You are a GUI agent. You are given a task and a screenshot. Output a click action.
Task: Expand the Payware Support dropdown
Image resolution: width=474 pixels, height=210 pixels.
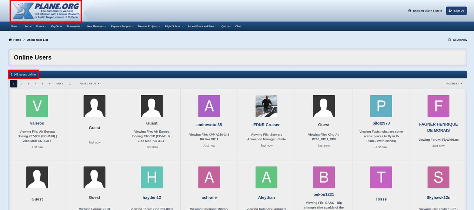122,26
